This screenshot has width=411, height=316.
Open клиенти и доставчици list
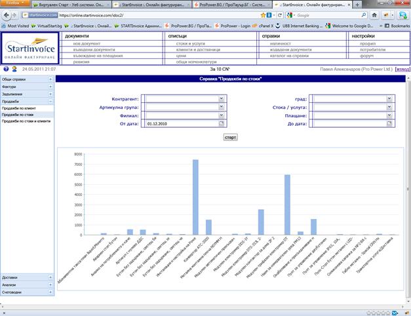[x=198, y=50]
